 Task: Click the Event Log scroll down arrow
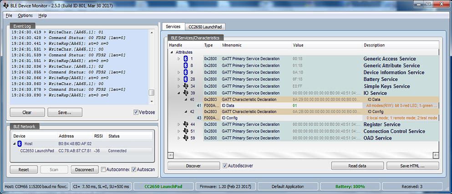[151, 102]
